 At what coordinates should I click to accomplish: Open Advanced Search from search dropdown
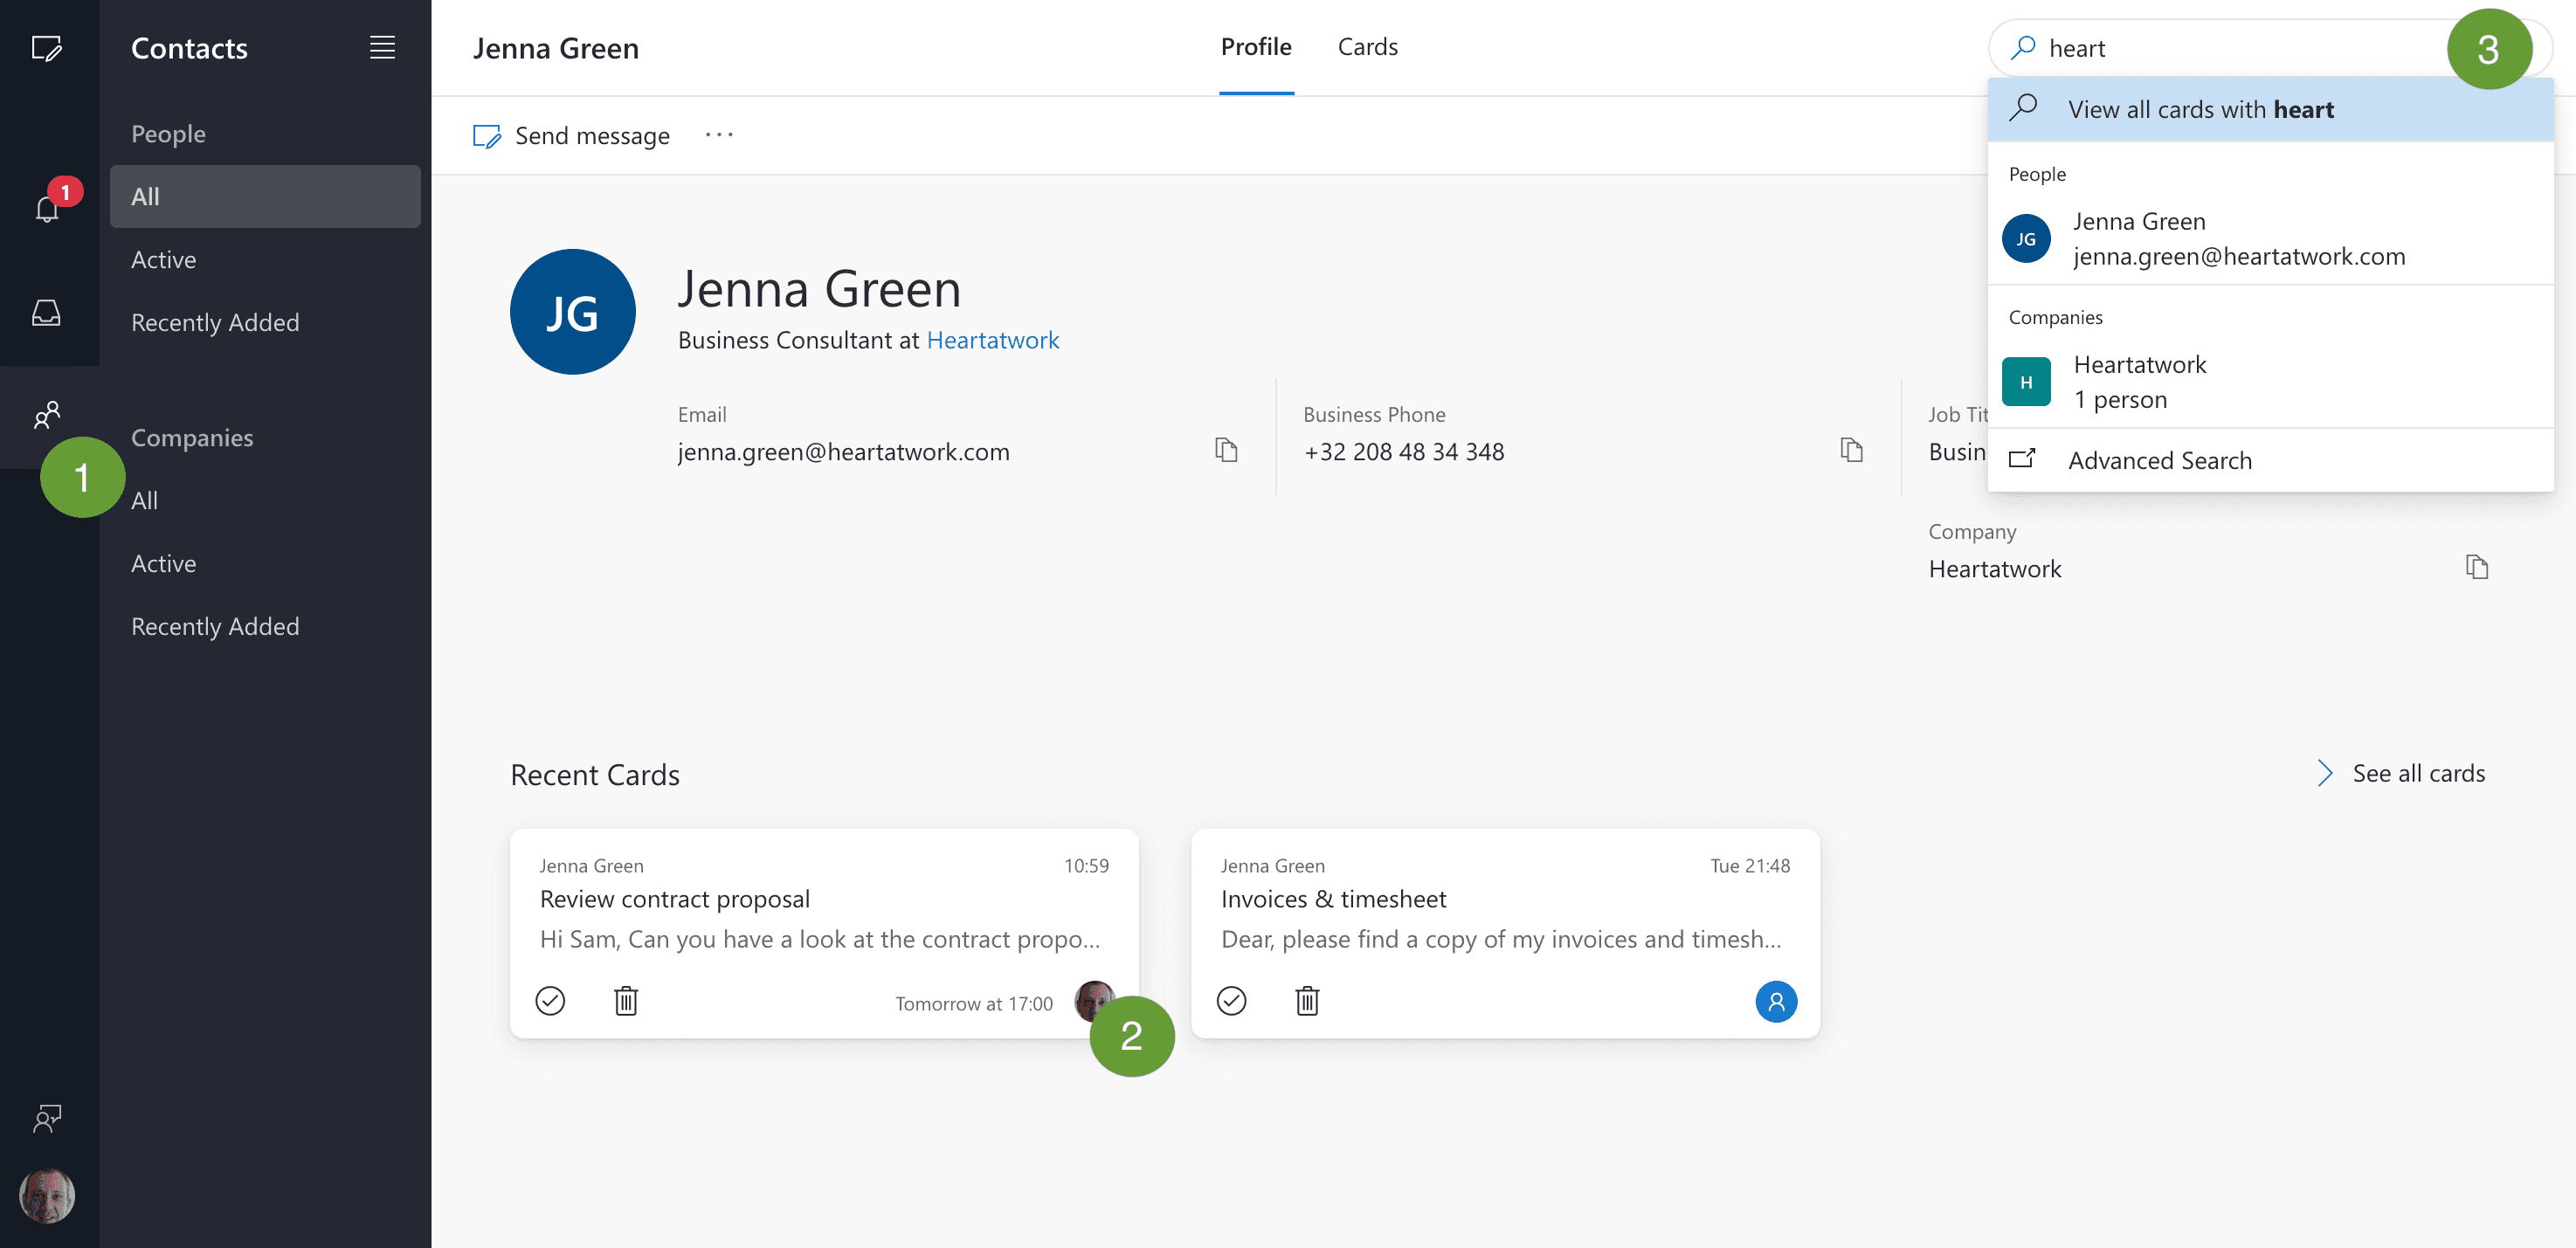tap(2159, 460)
